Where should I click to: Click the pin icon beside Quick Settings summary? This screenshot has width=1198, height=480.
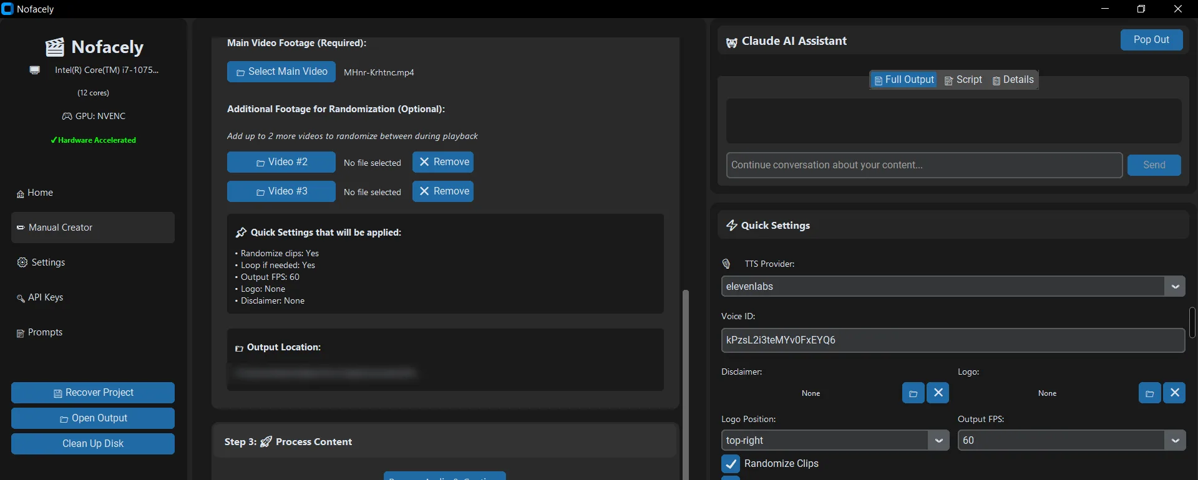(x=241, y=233)
